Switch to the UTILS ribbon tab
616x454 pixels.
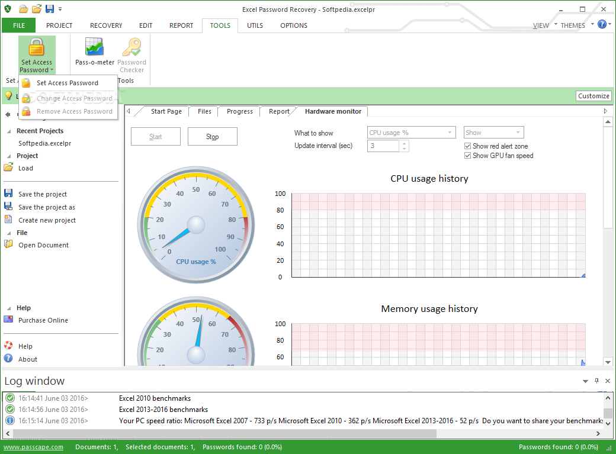[x=255, y=25]
